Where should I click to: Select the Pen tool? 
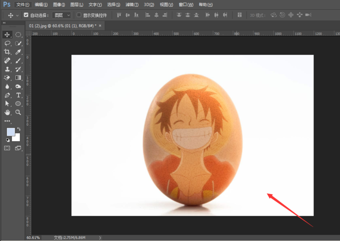click(x=7, y=95)
